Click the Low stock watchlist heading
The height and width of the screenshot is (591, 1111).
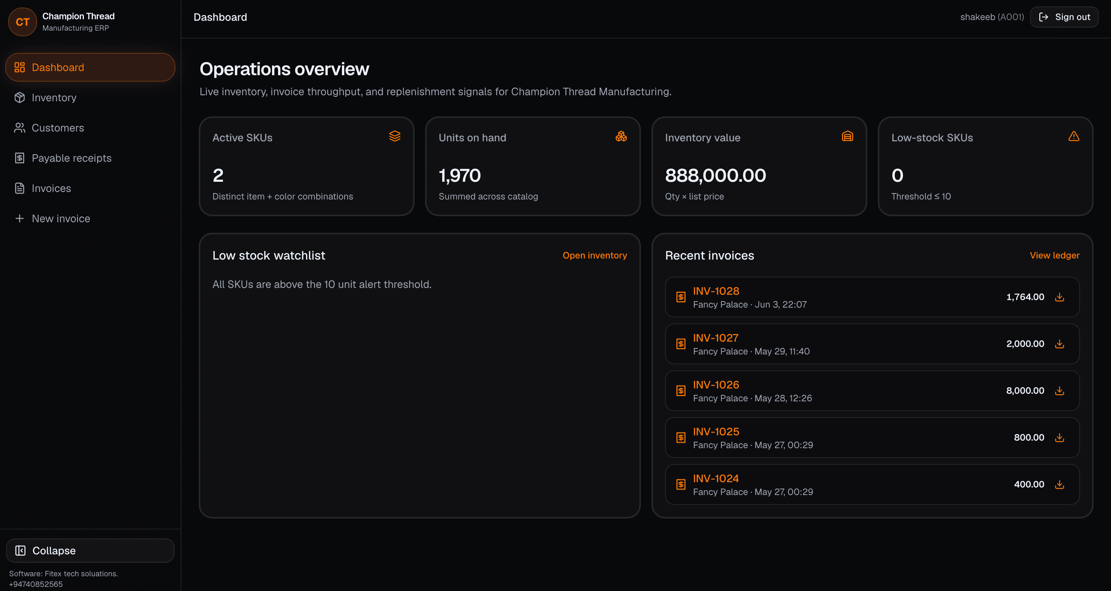coord(269,255)
